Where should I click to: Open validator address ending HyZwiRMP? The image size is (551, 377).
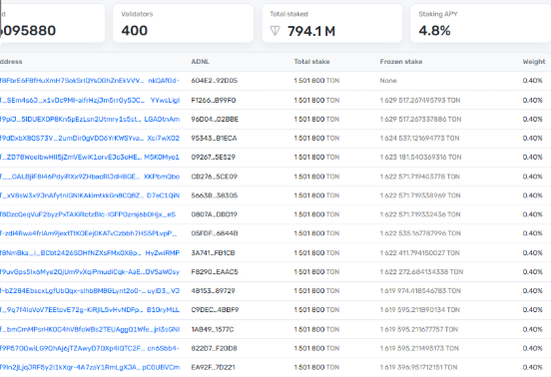pos(90,252)
